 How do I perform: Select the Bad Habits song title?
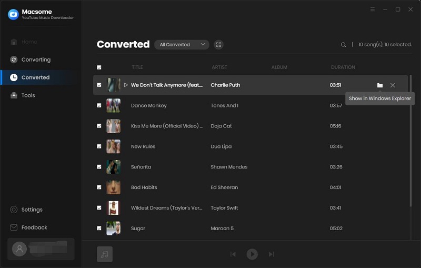(144, 187)
